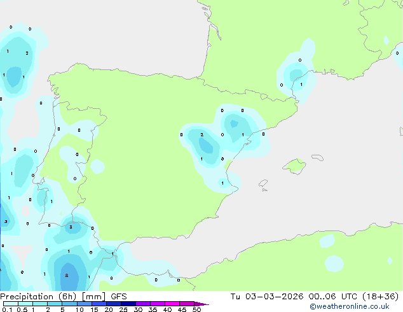Click the 25–30 mm dark navy swatch
The height and width of the screenshot is (312, 403).
(x=128, y=304)
